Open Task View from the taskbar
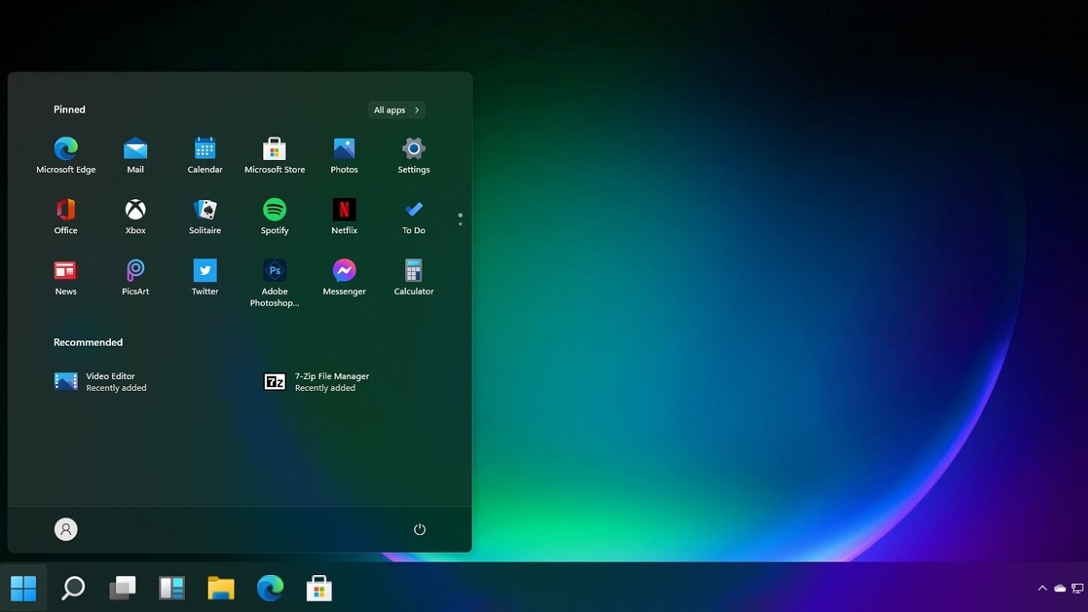This screenshot has width=1088, height=612. coord(122,588)
